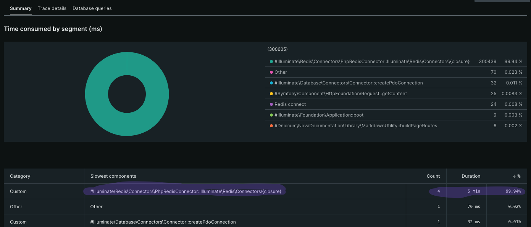Click the purple Redis connect legend dot
The height and width of the screenshot is (227, 531).
point(271,104)
